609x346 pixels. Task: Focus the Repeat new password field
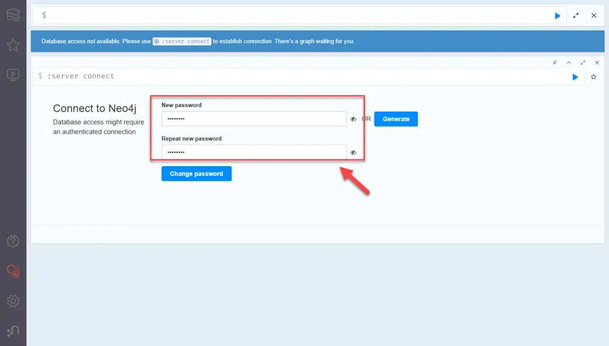coord(254,152)
